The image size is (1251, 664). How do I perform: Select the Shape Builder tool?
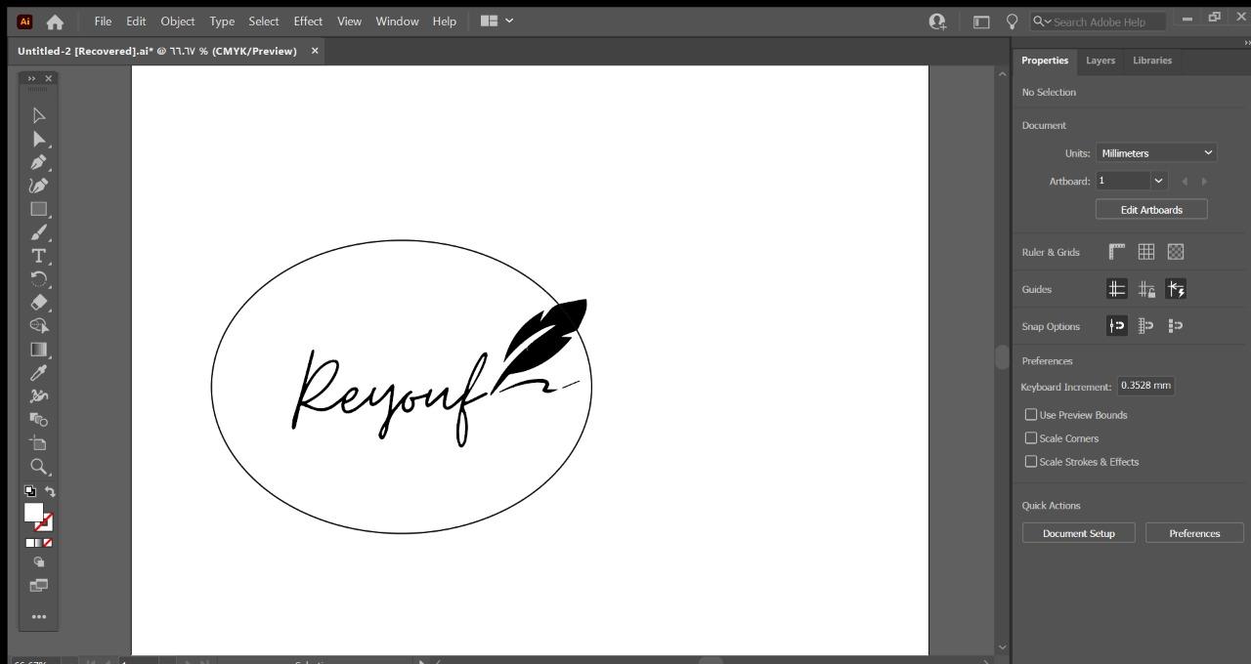coord(39,326)
